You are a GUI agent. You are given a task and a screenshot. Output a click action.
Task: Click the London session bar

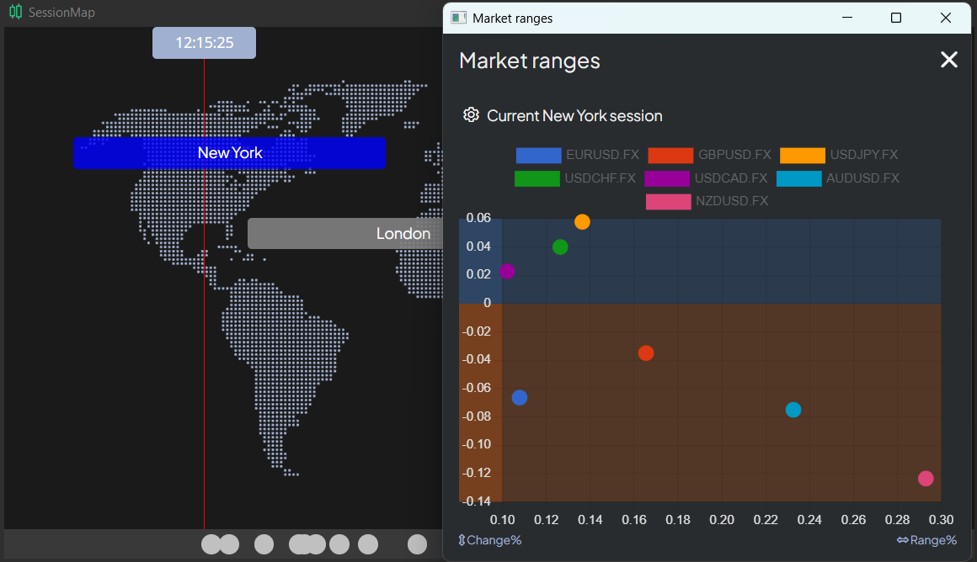click(345, 233)
